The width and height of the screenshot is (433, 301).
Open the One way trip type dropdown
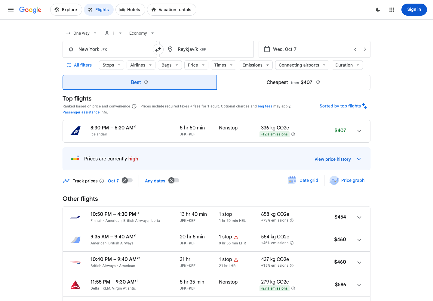pyautogui.click(x=81, y=33)
